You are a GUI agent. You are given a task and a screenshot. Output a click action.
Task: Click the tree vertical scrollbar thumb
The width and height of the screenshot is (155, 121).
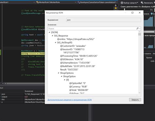(x=140, y=34)
